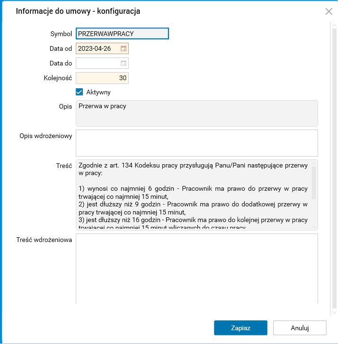This screenshot has width=338, height=344.
Task: Focus the Symbol field PRZERWAWPRACY
Action: point(122,34)
